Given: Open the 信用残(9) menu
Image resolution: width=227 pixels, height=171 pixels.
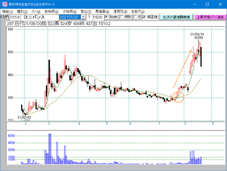Looking at the screenshot, I should [x=120, y=11].
